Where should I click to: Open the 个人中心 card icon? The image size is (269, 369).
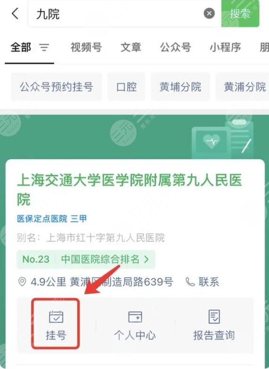(x=135, y=317)
